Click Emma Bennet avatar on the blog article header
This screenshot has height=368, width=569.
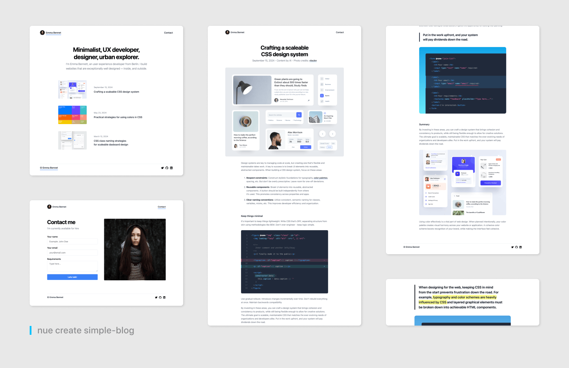[227, 32]
